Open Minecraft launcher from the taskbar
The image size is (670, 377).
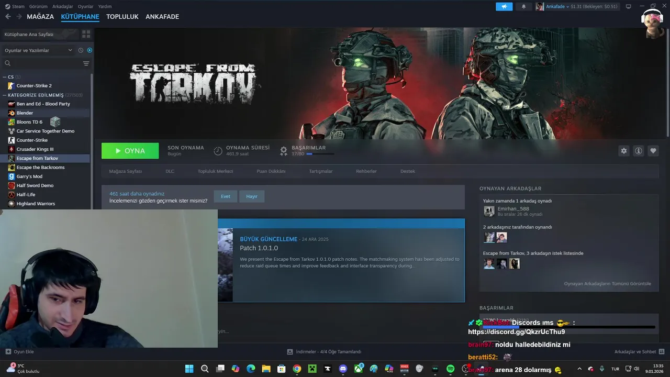312,369
